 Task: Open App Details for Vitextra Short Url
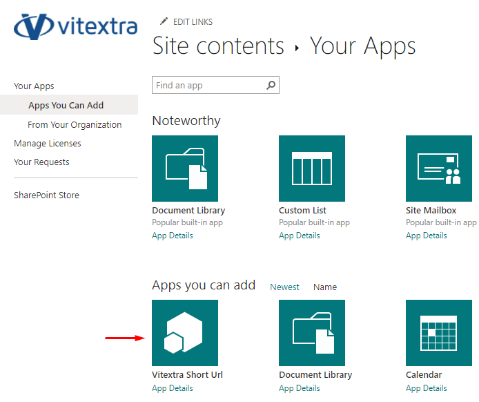(x=173, y=388)
